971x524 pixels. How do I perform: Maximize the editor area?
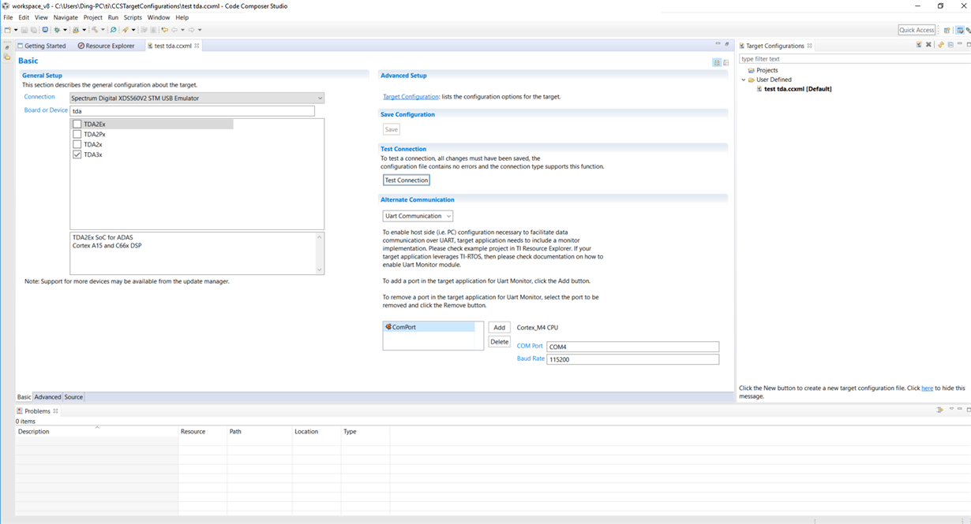click(727, 43)
